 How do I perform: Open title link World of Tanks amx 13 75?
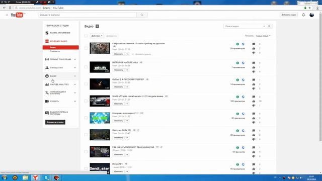click(x=137, y=96)
